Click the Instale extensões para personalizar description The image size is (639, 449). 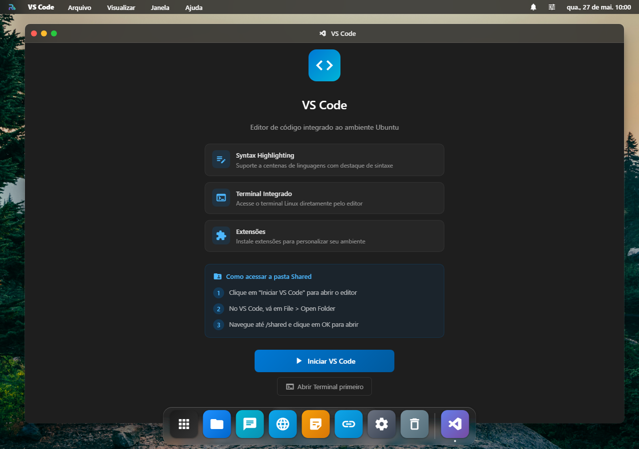coord(301,241)
